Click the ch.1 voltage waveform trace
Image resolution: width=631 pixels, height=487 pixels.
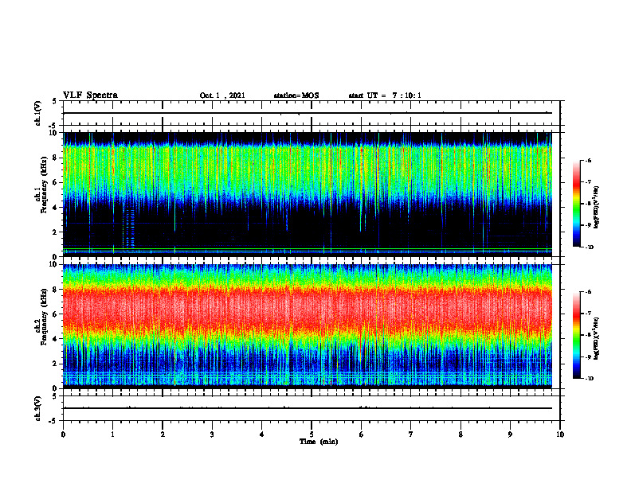[x=308, y=113]
